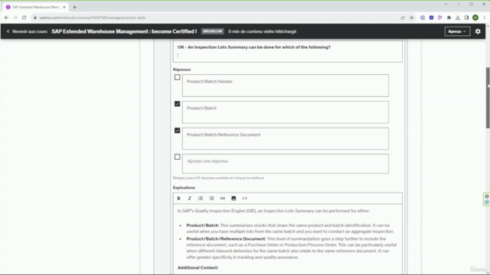Image resolution: width=490 pixels, height=275 pixels.
Task: Close the SAP Extended Warehouse tab
Action: (x=64, y=7)
